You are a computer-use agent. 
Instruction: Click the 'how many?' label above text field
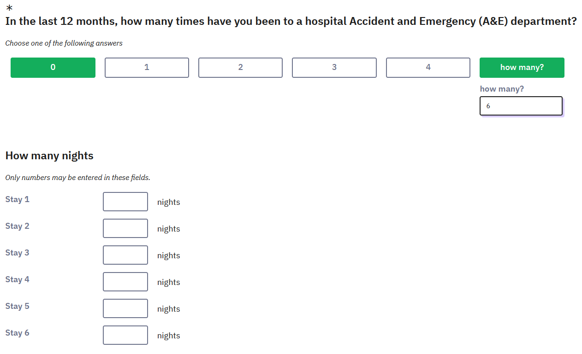click(502, 89)
